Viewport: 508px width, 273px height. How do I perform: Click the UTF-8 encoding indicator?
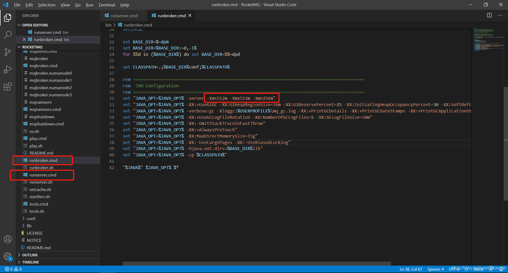tap(454, 269)
